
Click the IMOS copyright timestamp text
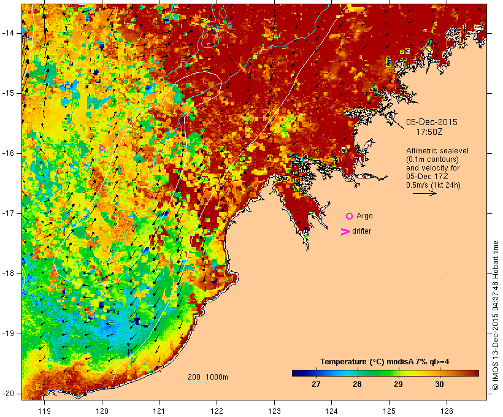[x=495, y=316]
